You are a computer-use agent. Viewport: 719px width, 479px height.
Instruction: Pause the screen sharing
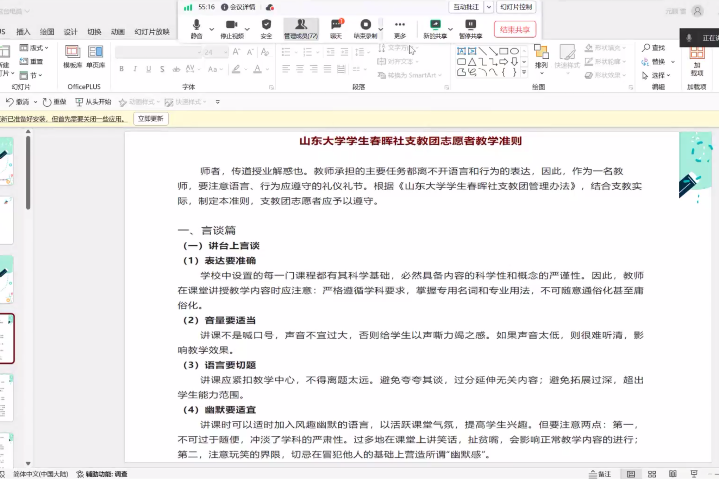(470, 29)
